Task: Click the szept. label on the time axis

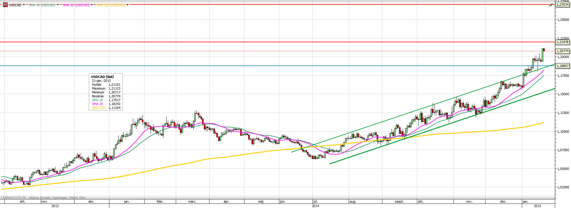Action: coord(399,201)
